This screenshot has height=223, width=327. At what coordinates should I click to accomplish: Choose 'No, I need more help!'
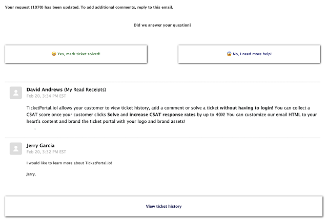(x=249, y=54)
